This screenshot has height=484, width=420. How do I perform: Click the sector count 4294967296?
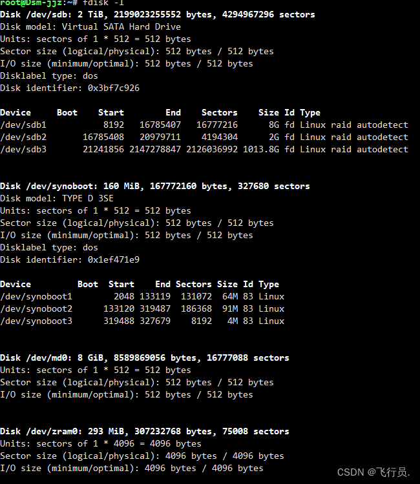point(248,15)
